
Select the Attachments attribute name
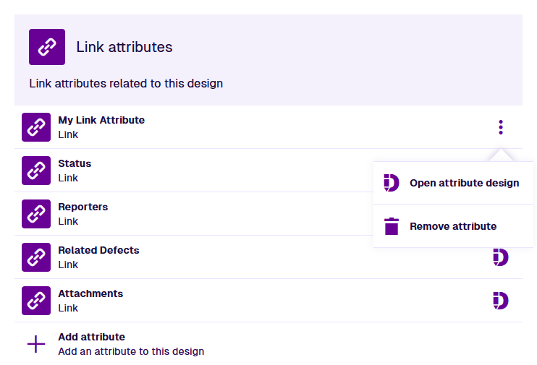pyautogui.click(x=90, y=293)
